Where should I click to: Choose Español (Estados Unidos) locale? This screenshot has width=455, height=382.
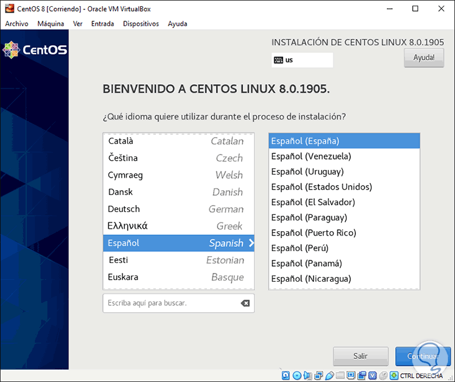(x=344, y=187)
